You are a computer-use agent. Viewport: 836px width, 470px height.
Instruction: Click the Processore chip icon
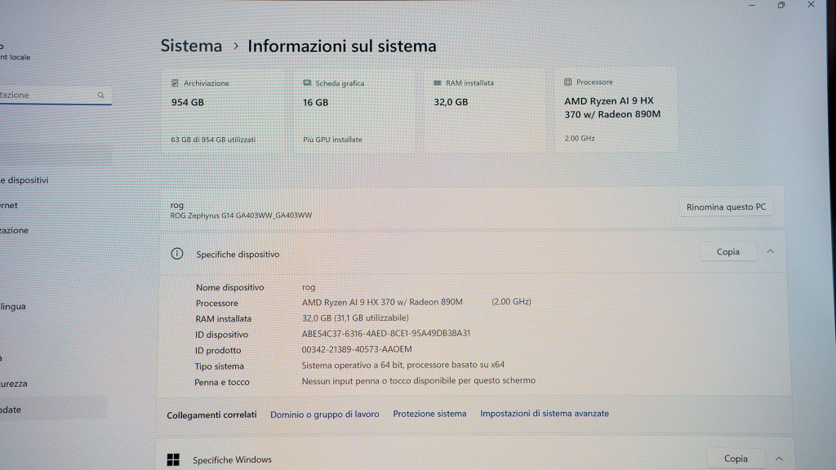point(568,82)
